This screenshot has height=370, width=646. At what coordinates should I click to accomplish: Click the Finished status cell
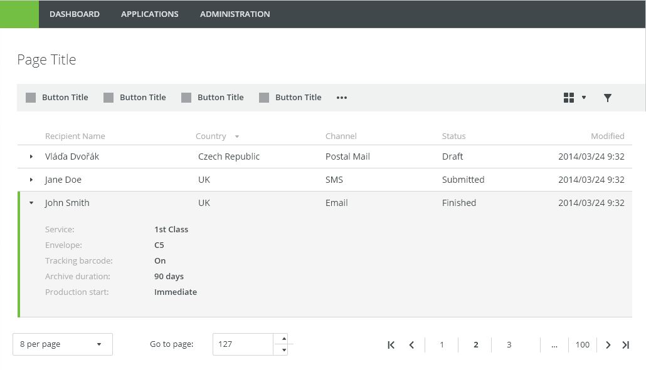click(x=459, y=203)
